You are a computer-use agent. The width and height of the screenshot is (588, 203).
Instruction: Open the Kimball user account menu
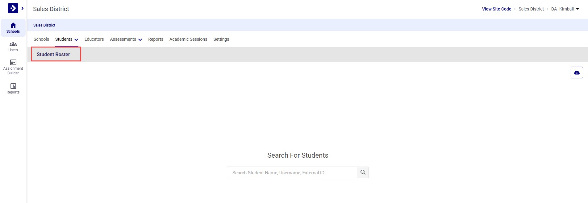pos(567,9)
